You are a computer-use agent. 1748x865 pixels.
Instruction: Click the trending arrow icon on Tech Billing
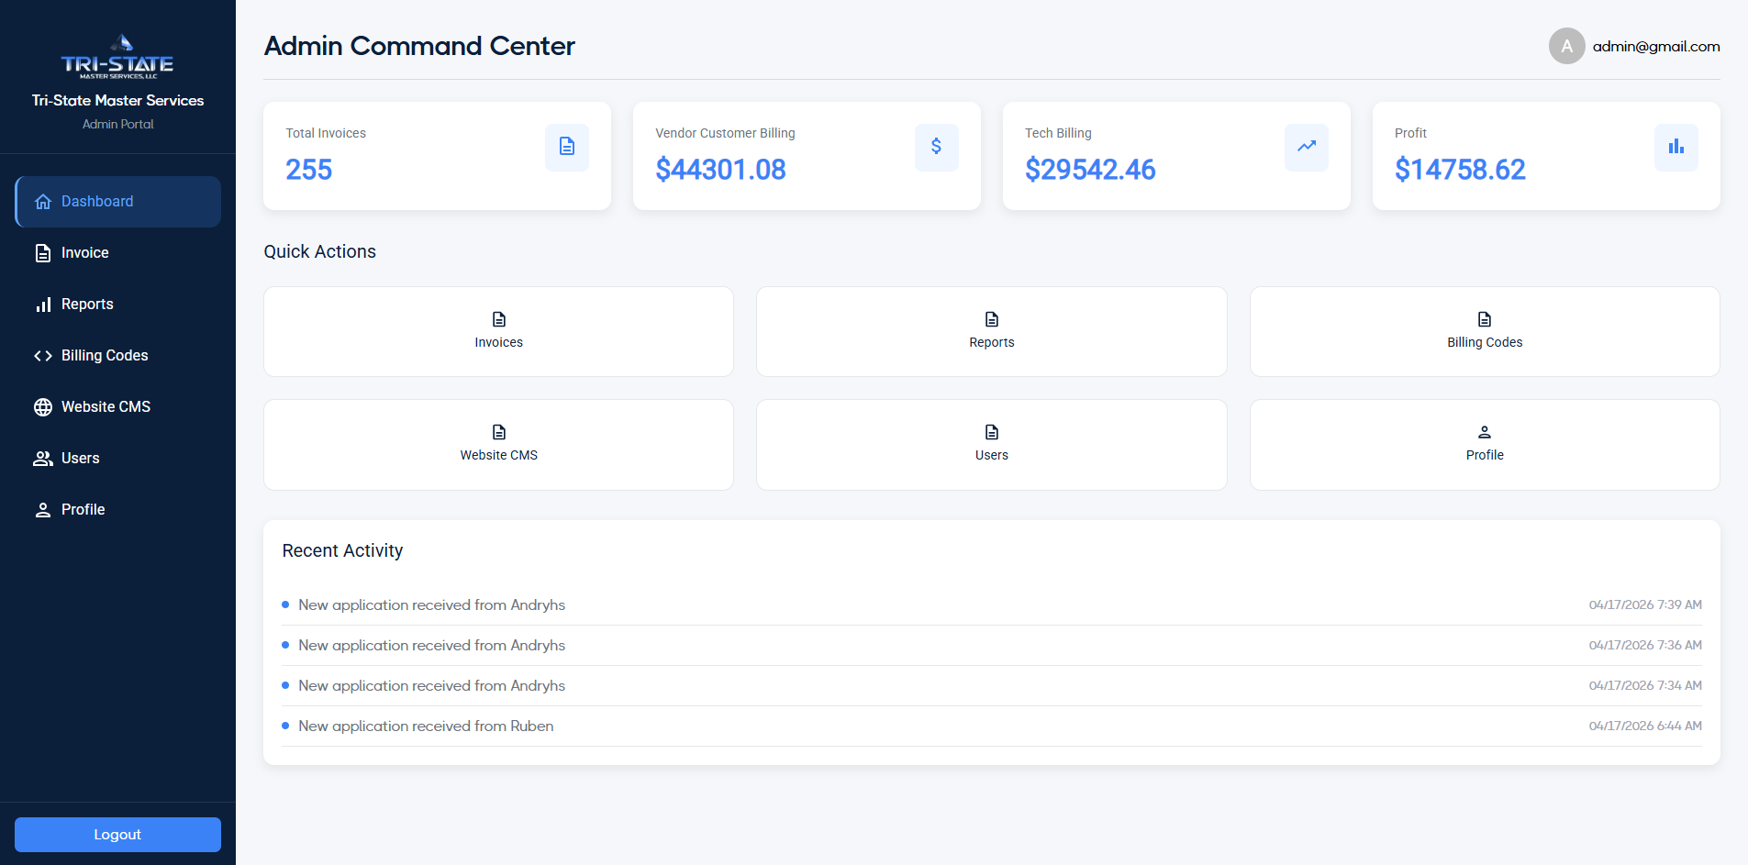[x=1306, y=147]
